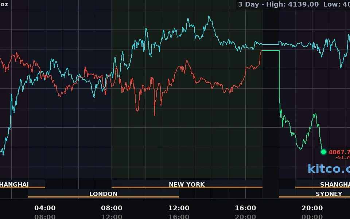The width and height of the screenshot is (350, 219).
Task: Click the 12:00 time axis label
Action: (179, 208)
